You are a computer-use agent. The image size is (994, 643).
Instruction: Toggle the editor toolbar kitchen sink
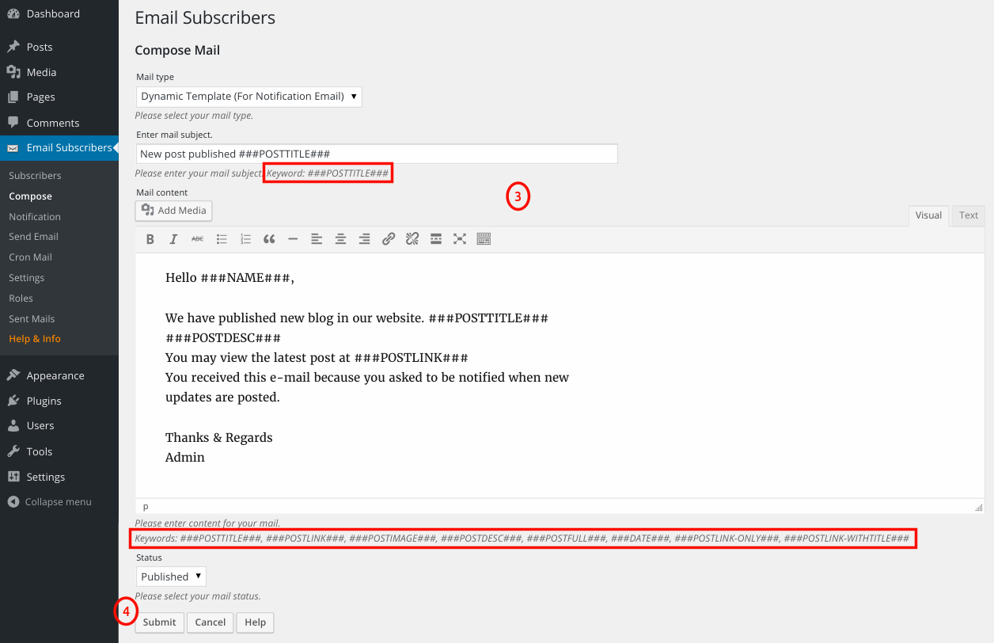pos(484,238)
